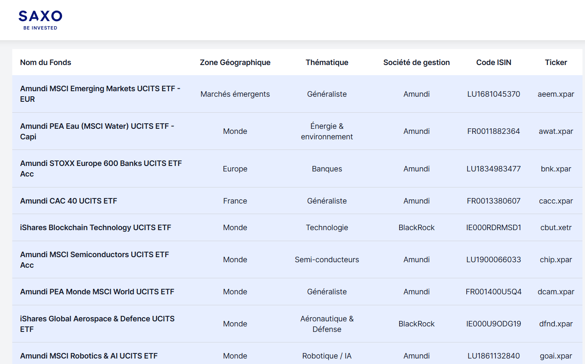The height and width of the screenshot is (364, 585).
Task: Click ISIN code IE000U9ODG19
Action: [494, 324]
